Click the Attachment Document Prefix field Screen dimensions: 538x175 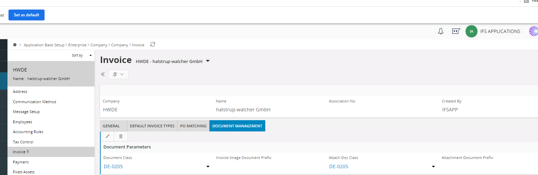490,166
